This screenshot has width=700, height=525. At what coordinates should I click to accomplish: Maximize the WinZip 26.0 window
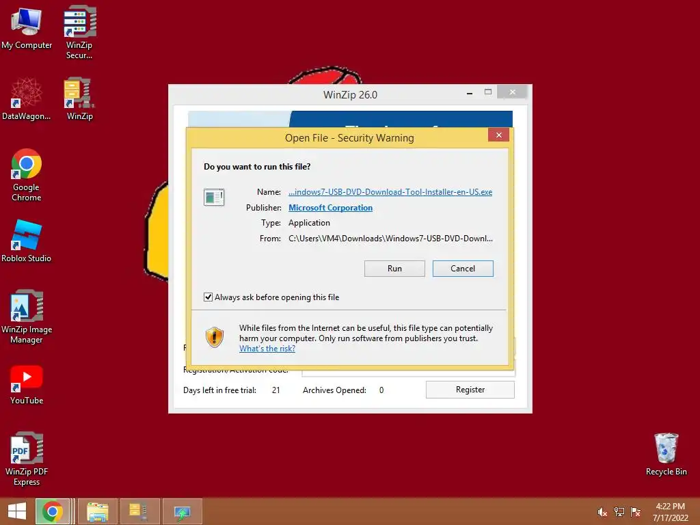[x=488, y=92]
